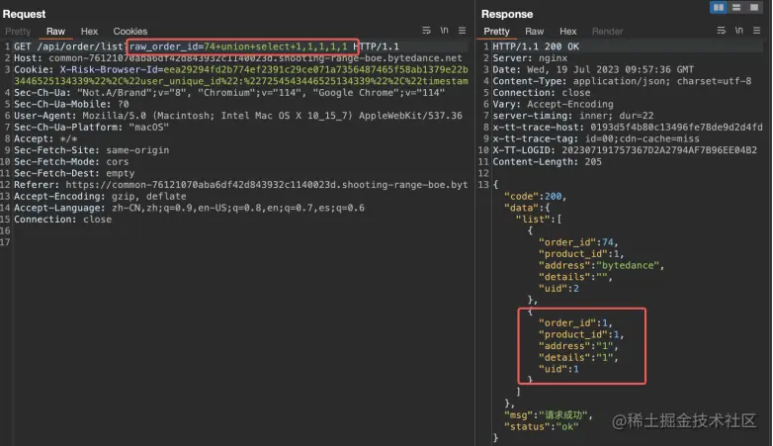This screenshot has height=446, width=773.
Task: Switch Response view to Raw tab
Action: tap(535, 31)
